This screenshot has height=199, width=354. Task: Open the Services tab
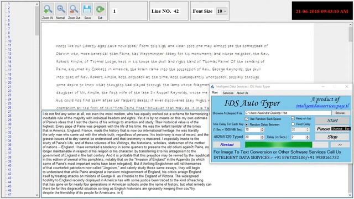point(228,93)
